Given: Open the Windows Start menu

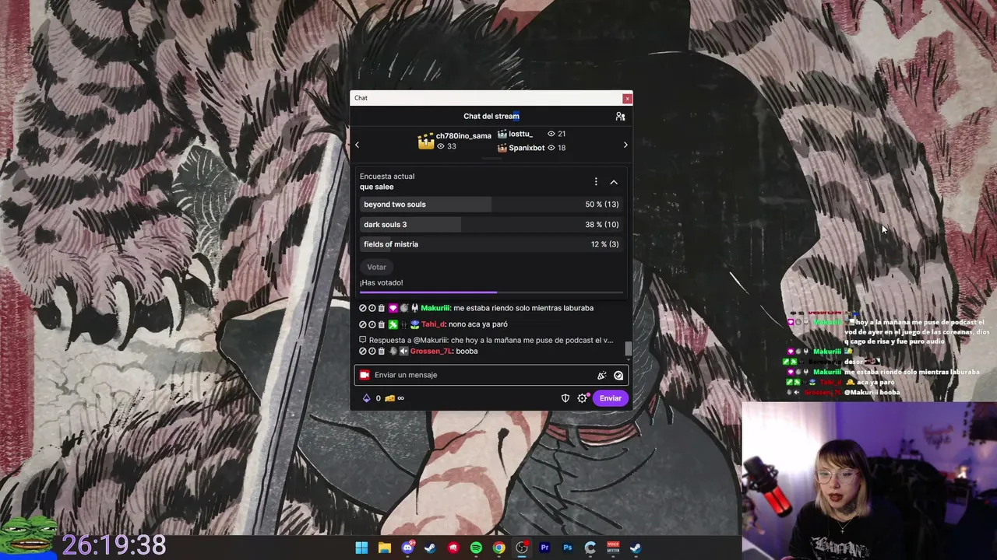Looking at the screenshot, I should [361, 548].
